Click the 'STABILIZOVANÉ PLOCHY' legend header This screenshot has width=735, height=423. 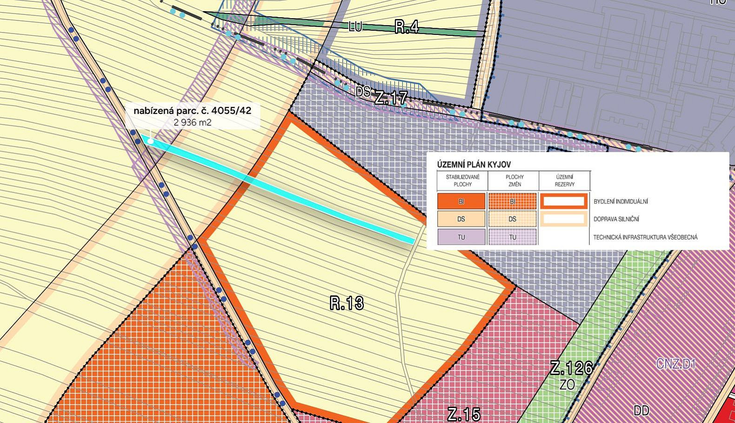coord(462,181)
